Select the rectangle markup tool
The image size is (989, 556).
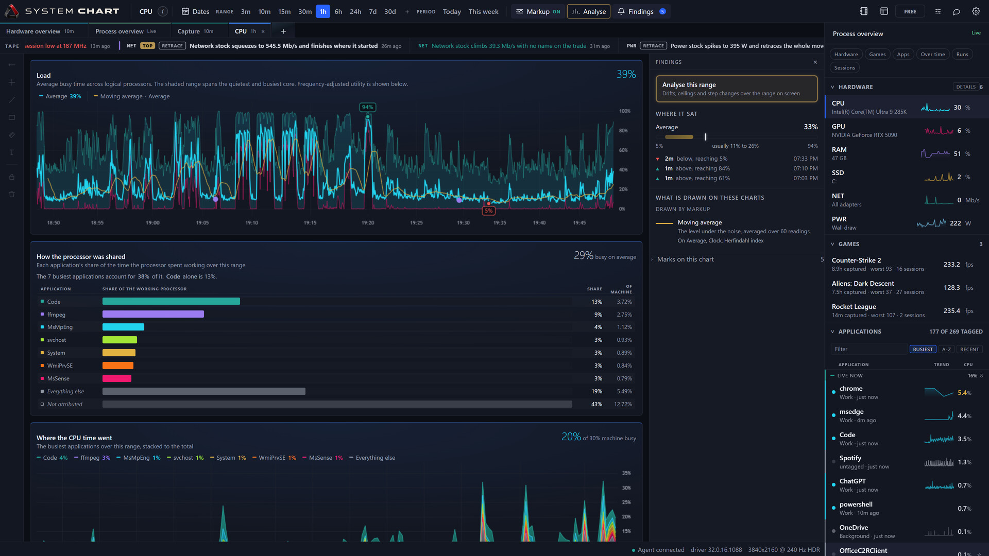pos(12,117)
